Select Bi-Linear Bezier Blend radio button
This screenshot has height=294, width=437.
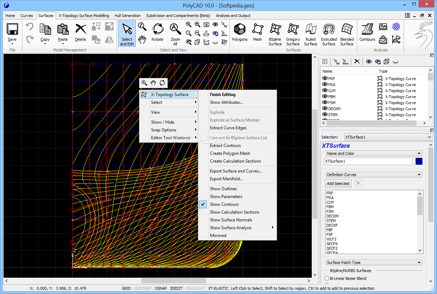click(327, 278)
